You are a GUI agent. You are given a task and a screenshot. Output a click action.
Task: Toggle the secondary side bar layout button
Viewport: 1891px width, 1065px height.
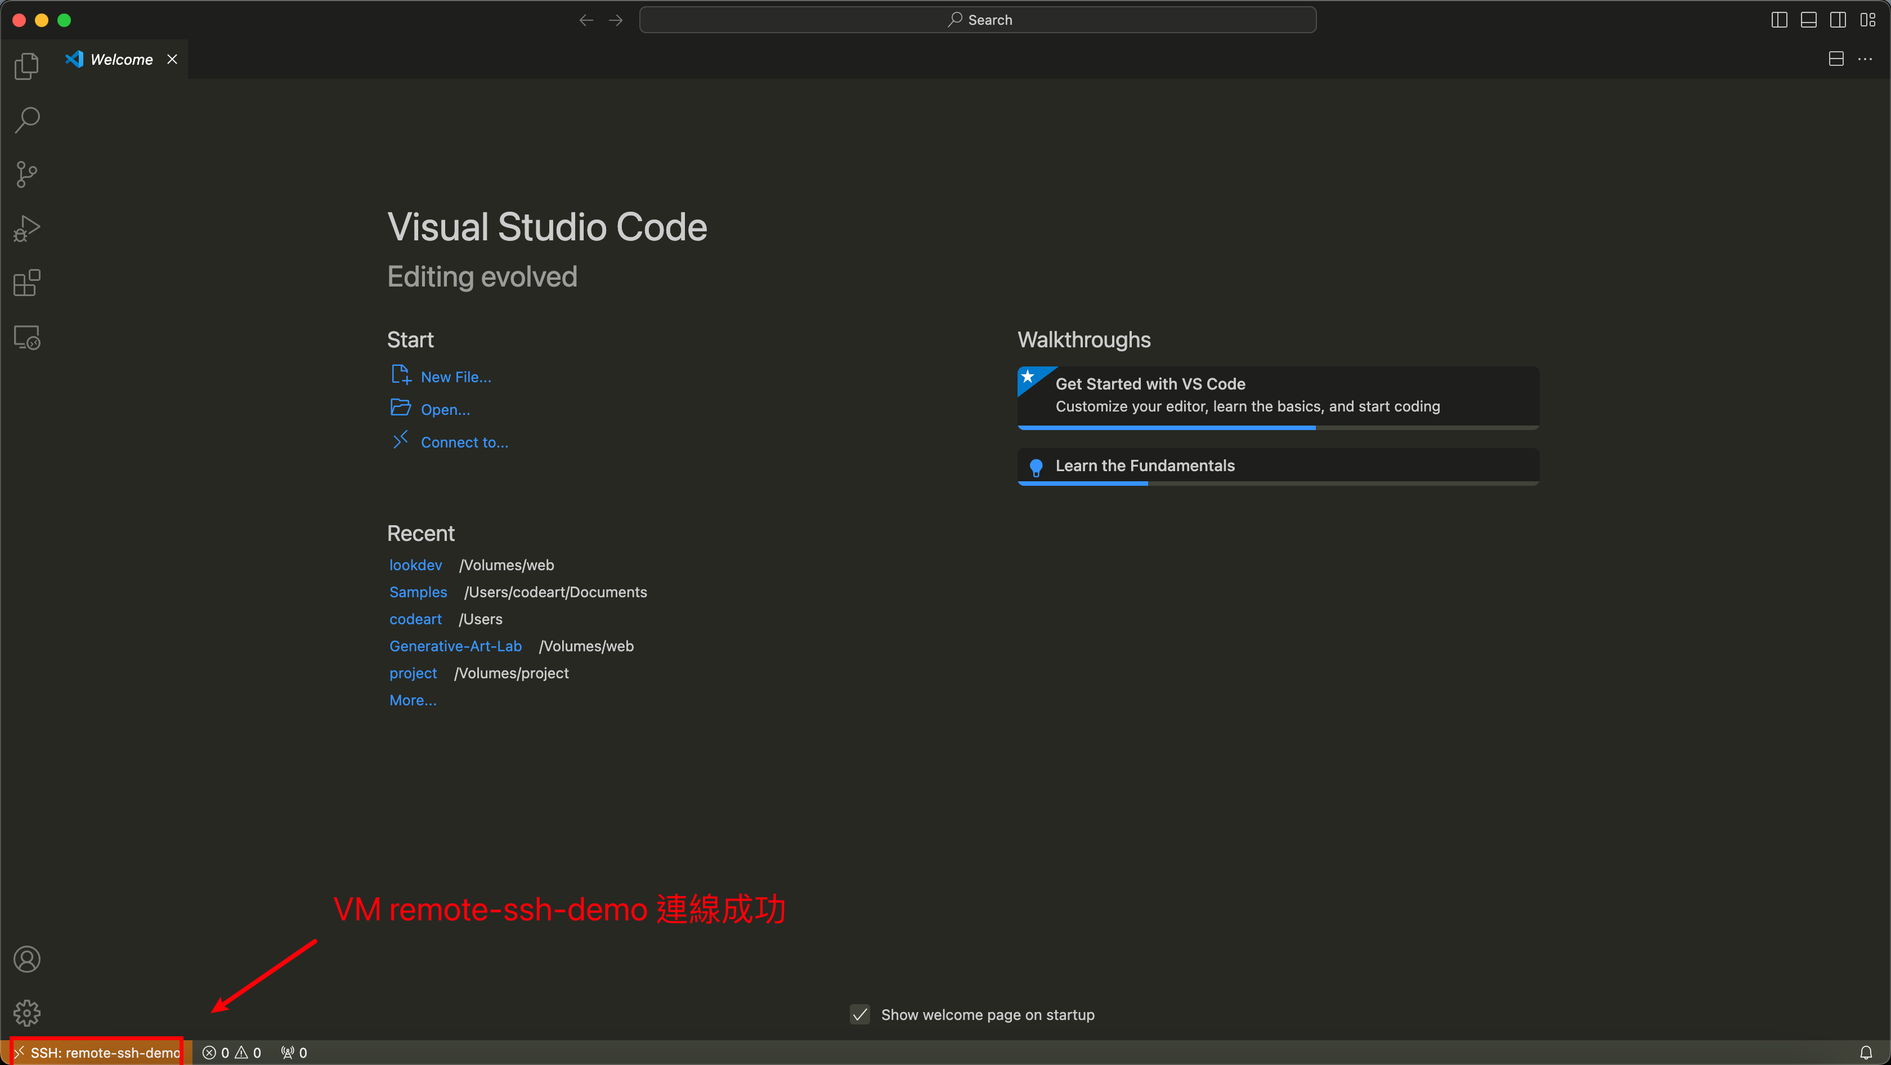(1838, 20)
